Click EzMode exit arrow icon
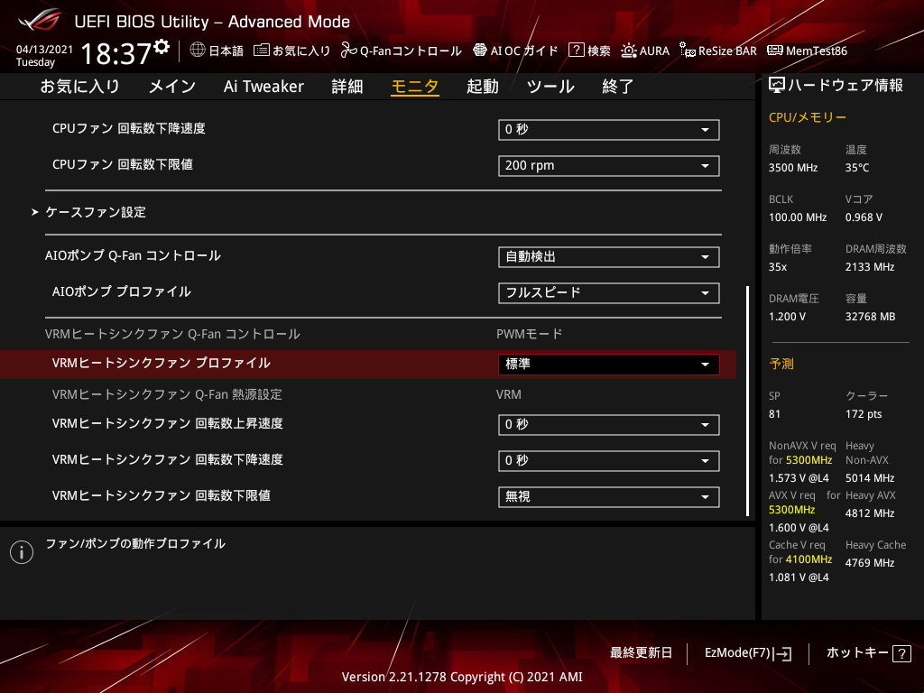This screenshot has height=693, width=924. [x=783, y=653]
